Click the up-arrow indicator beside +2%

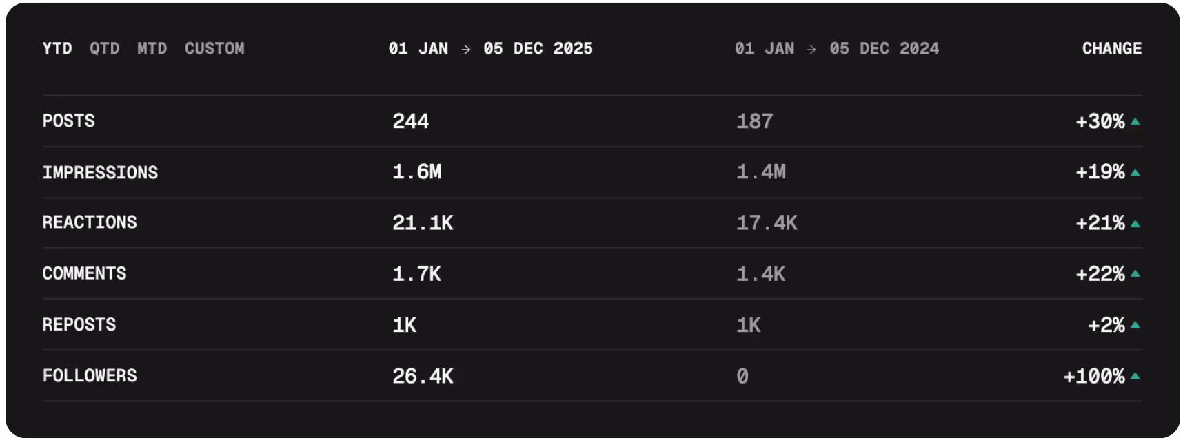pos(1135,324)
